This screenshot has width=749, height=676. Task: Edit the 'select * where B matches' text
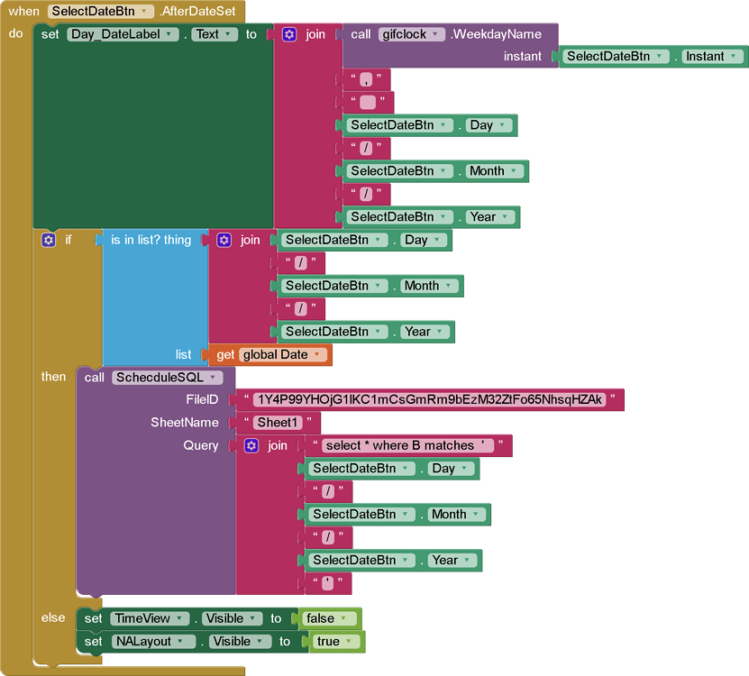[407, 445]
